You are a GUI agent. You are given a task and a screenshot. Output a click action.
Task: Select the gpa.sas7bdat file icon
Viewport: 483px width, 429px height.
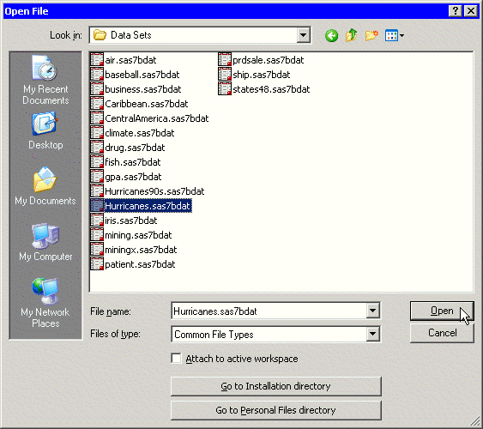point(97,177)
